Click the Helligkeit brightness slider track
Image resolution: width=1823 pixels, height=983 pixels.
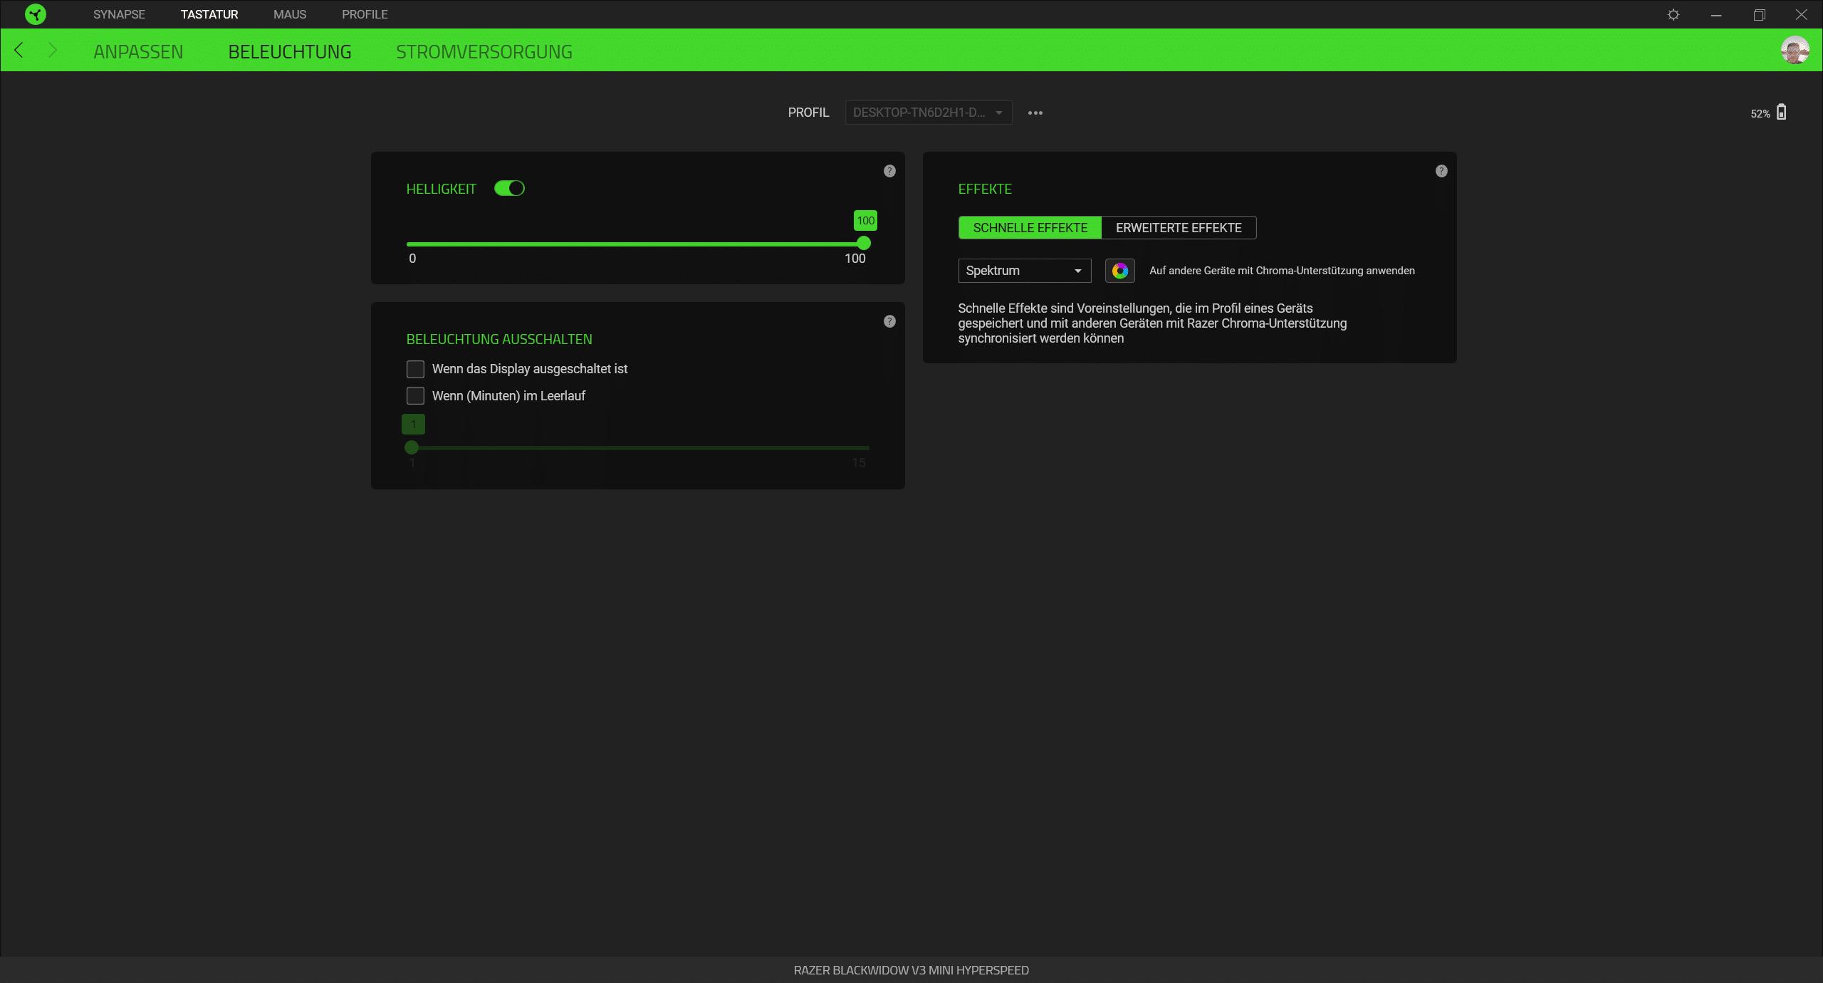click(x=634, y=244)
